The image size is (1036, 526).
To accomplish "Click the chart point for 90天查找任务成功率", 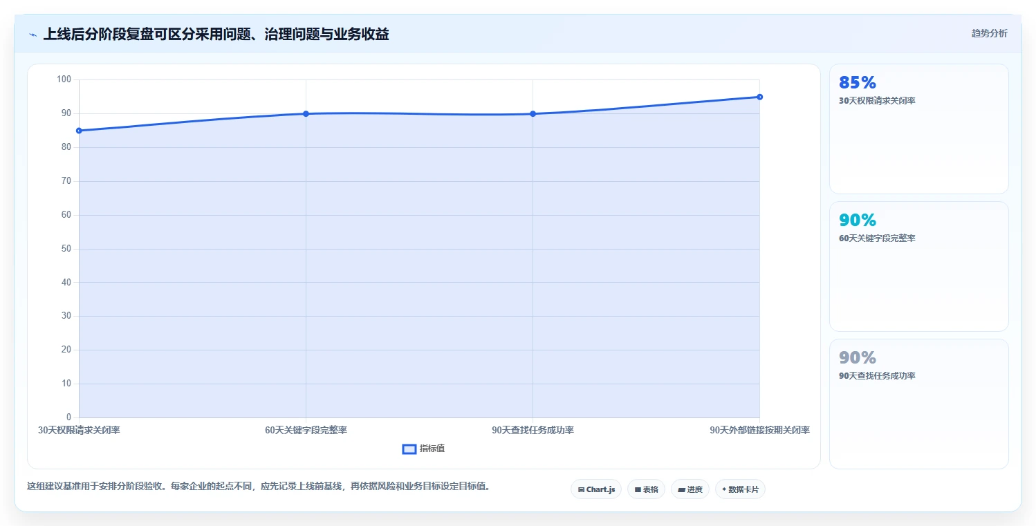I will coord(533,113).
